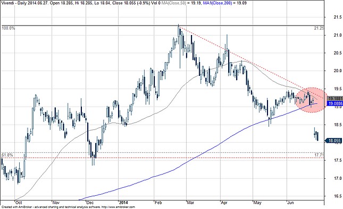The width and height of the screenshot is (343, 209).
Task: Click the 21.0 price axis label
Action: pos(338,35)
